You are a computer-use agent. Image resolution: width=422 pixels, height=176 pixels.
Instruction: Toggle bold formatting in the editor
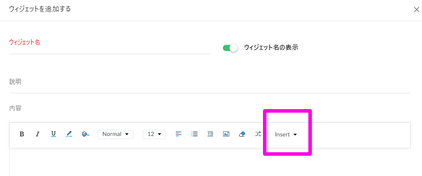(22, 134)
